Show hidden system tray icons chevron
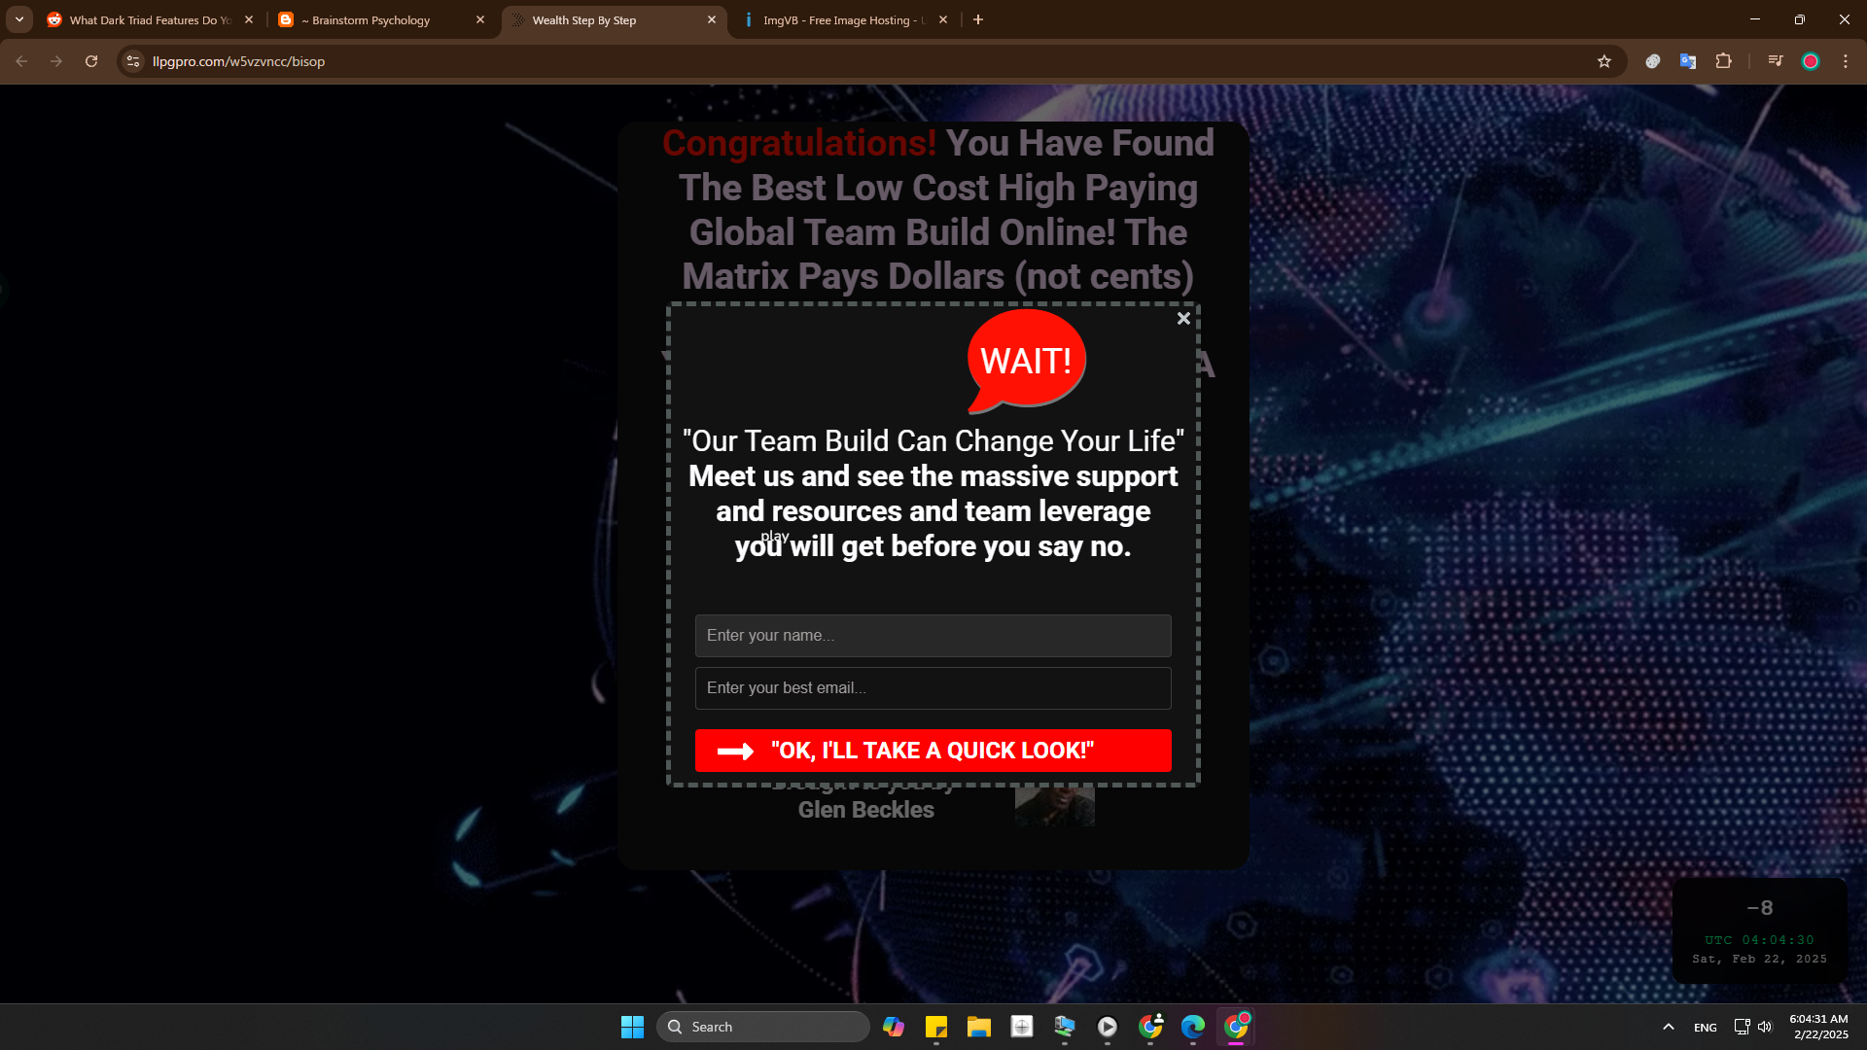This screenshot has height=1050, width=1867. [x=1669, y=1027]
